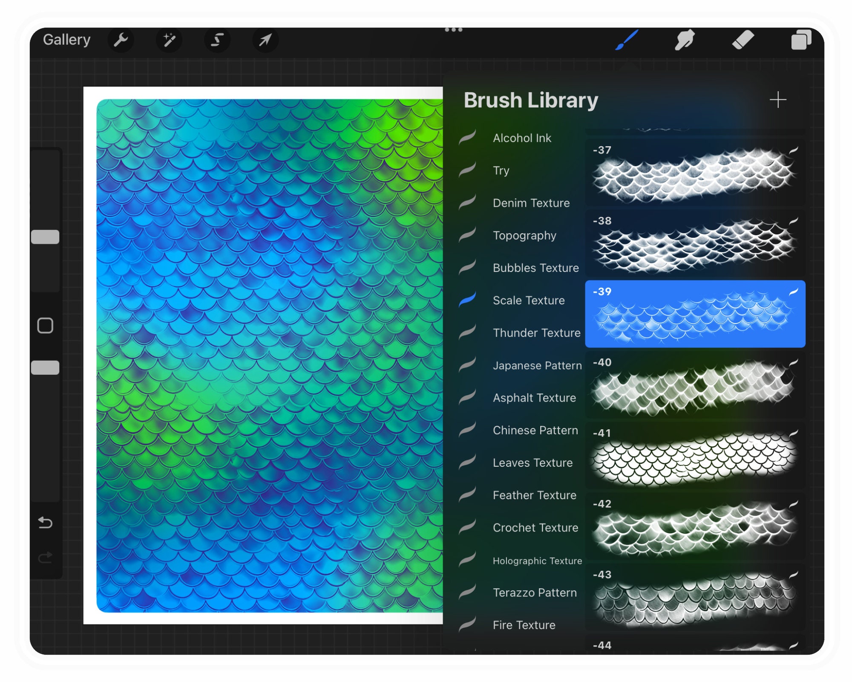Viewport: 852px width, 682px height.
Task: Choose the -42 scale brush
Action: click(x=695, y=526)
